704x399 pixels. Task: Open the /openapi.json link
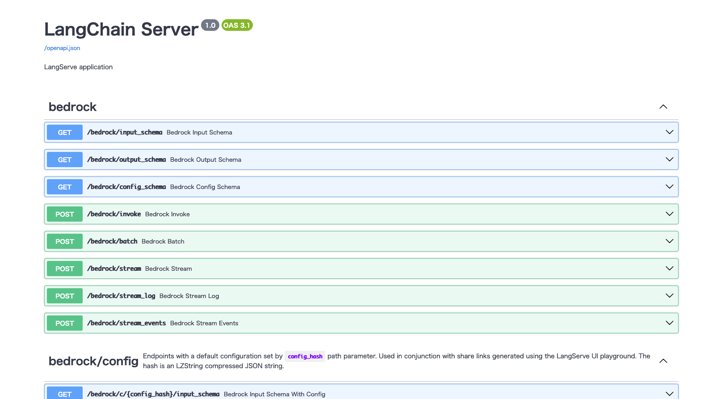click(x=62, y=48)
